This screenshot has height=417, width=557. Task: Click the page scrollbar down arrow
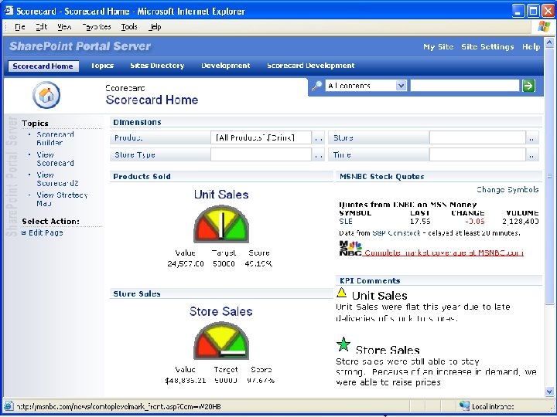(x=549, y=392)
